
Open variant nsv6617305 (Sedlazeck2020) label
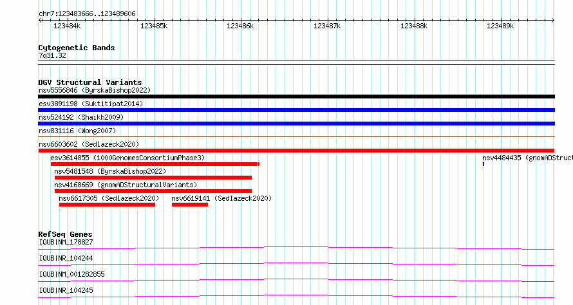tap(109, 198)
